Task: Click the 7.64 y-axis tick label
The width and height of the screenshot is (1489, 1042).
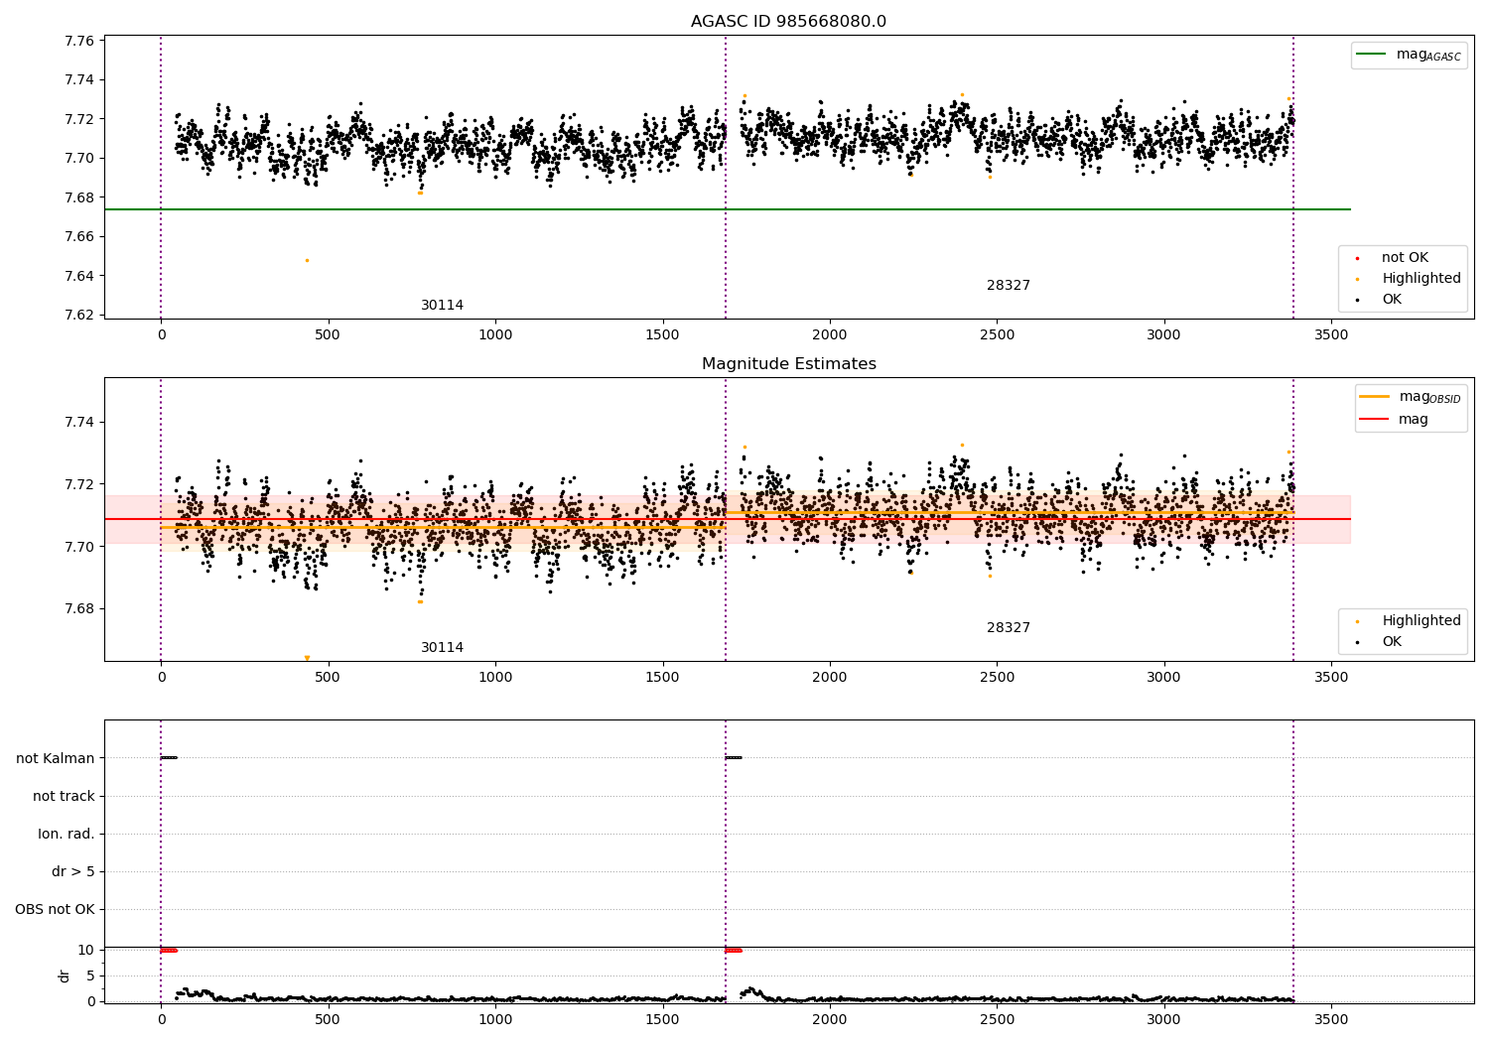Action: (78, 276)
